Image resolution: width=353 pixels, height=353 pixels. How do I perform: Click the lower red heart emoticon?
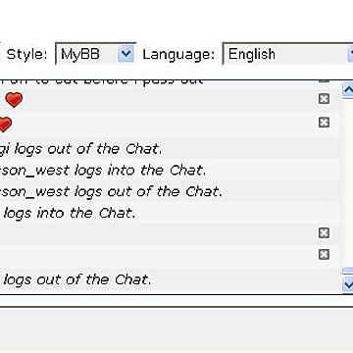5,125
